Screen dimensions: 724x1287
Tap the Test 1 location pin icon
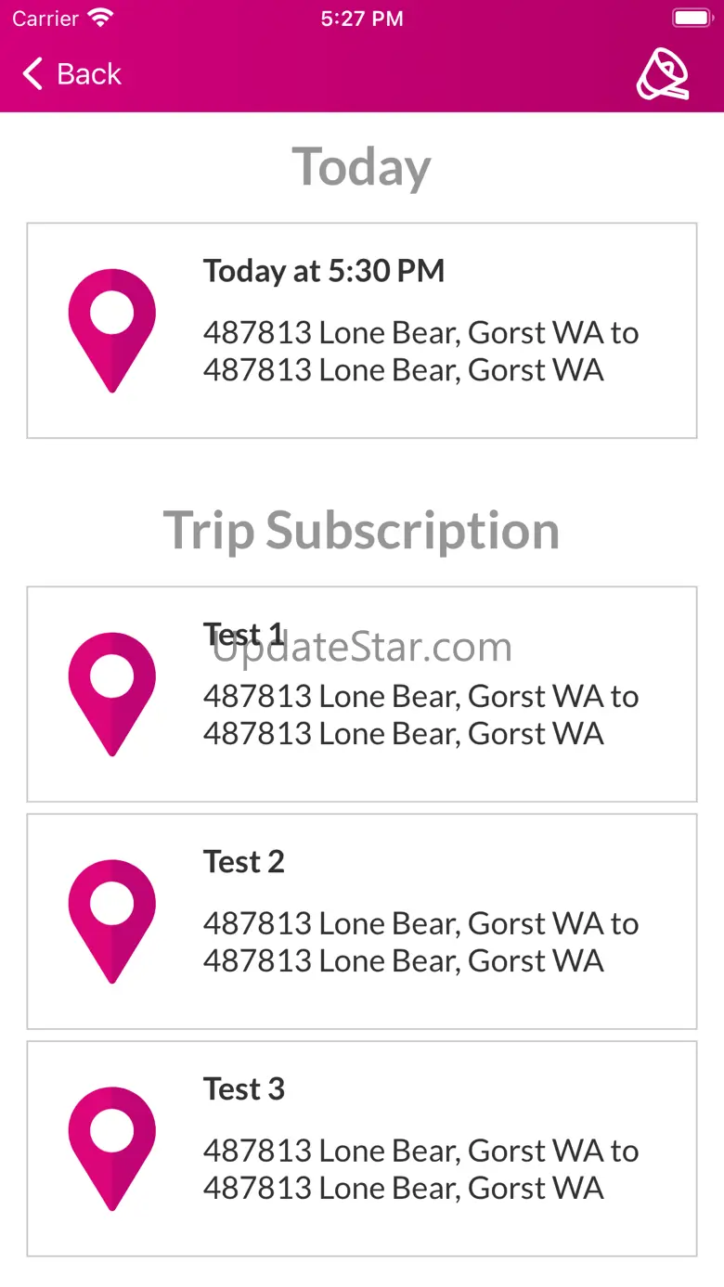point(112,694)
